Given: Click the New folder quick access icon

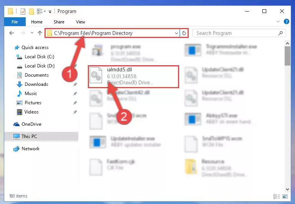Looking at the screenshot, I should coord(31,12).
